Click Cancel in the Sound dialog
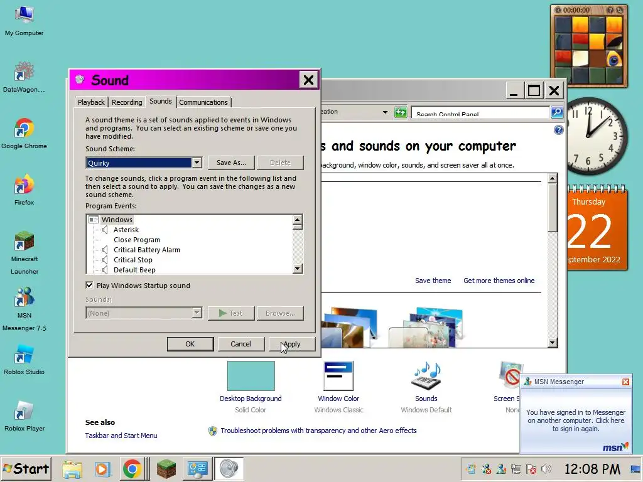 click(x=240, y=344)
